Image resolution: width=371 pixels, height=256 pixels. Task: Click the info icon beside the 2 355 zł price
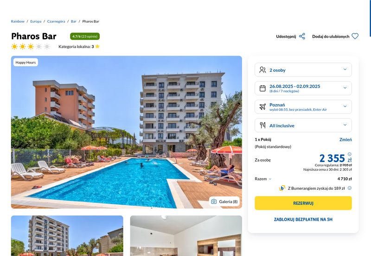[x=350, y=154]
